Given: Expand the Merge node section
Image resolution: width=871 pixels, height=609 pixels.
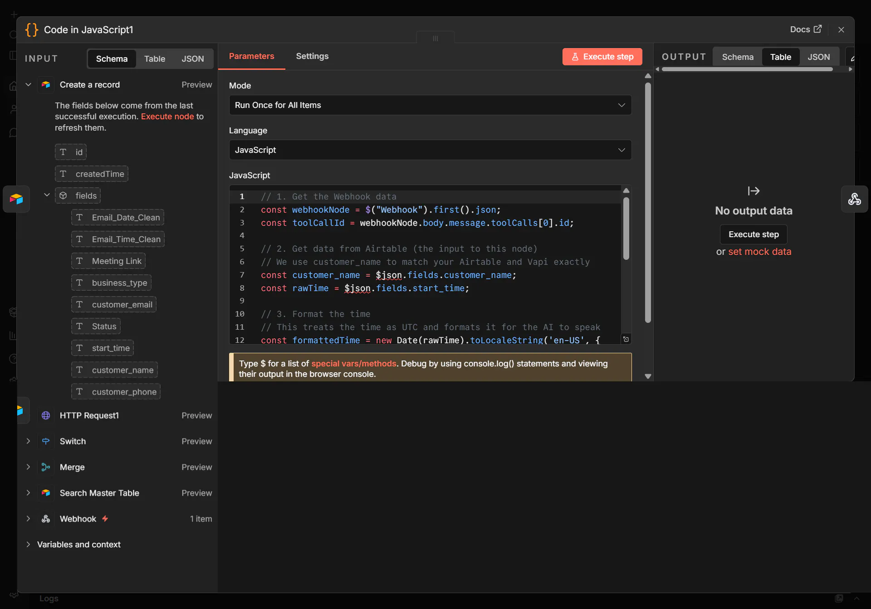Looking at the screenshot, I should click(28, 467).
